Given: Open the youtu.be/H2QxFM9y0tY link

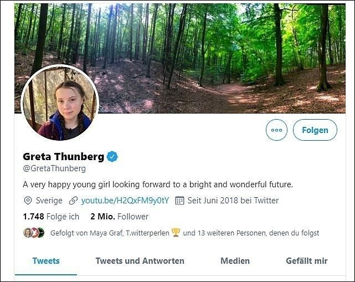Looking at the screenshot, I should (125, 201).
